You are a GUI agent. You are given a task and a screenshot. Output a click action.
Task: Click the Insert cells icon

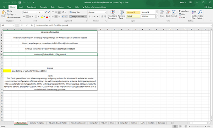click(162, 12)
